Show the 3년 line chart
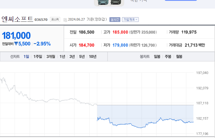Screen dimensions: 215x138 click(x=72, y=56)
